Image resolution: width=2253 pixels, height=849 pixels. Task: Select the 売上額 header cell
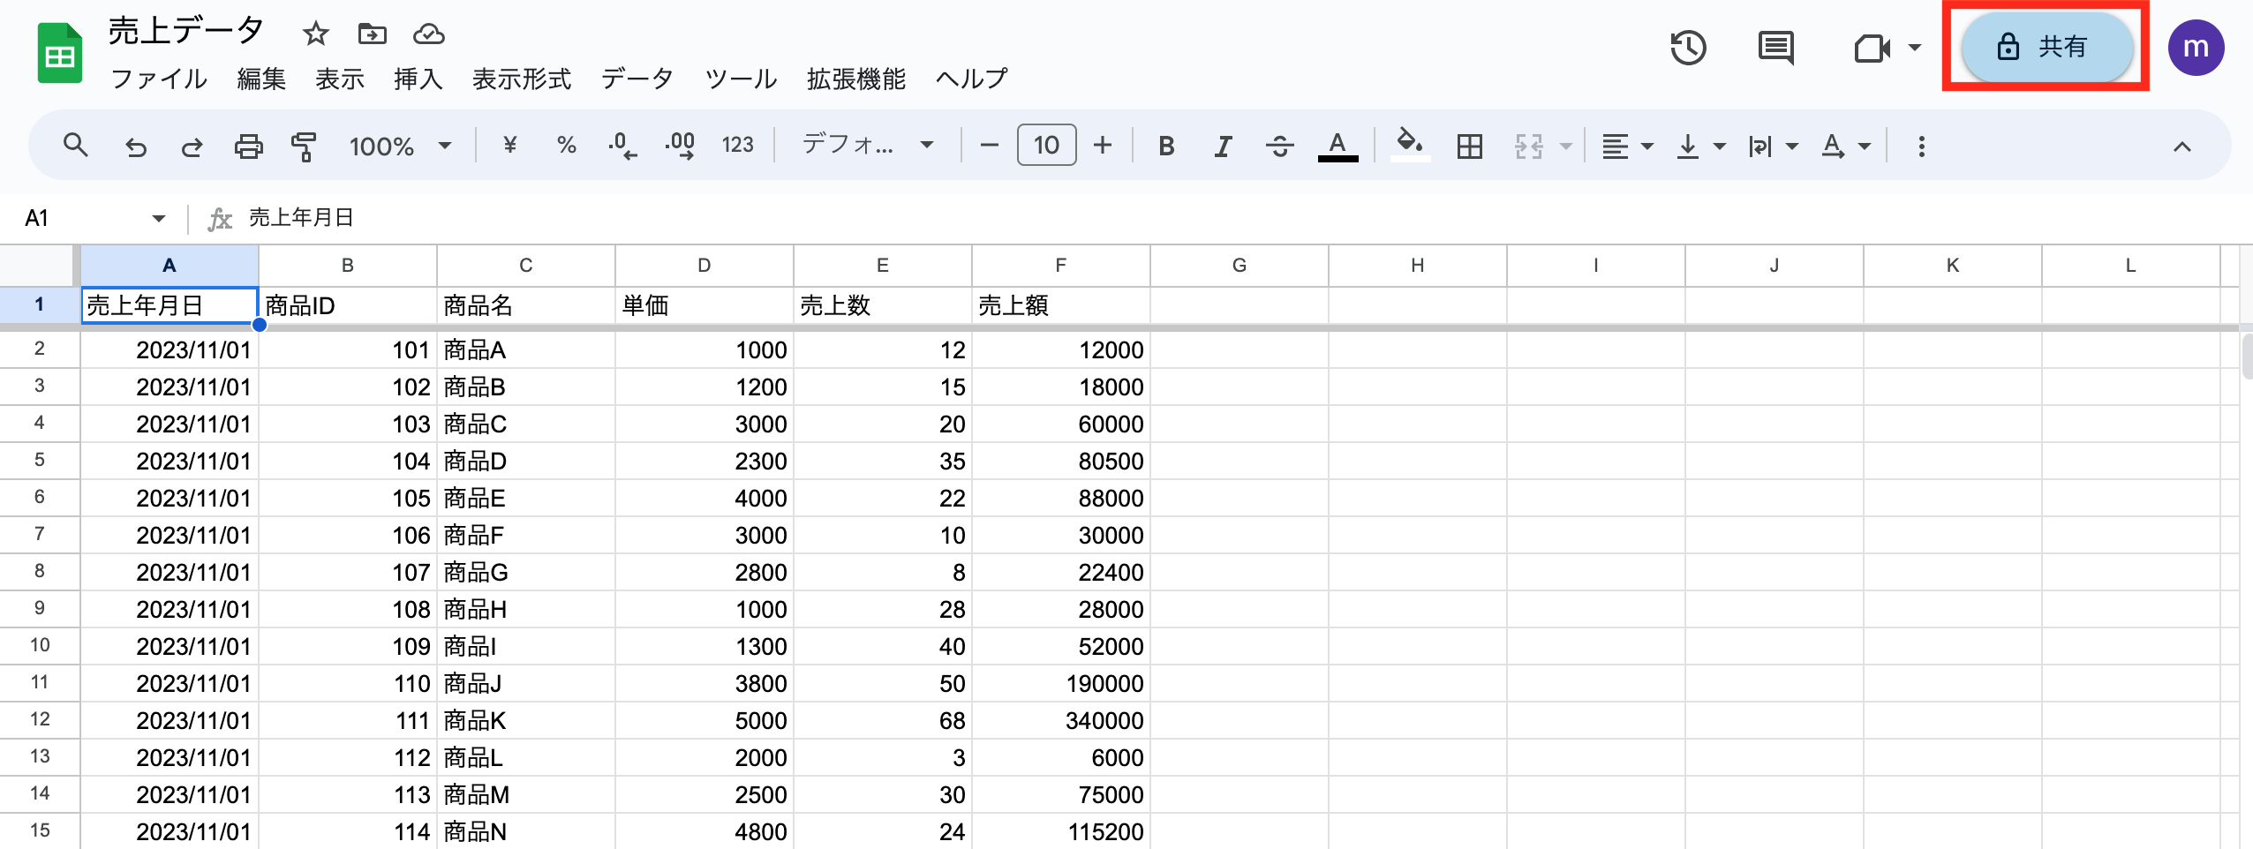(1060, 305)
